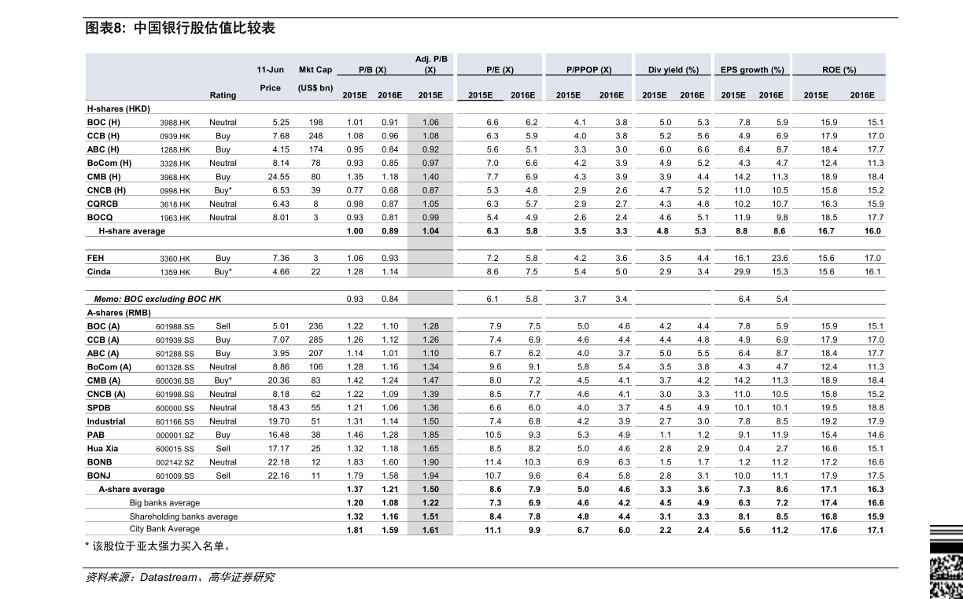Select the Adj. P/B cell showing 1.94

click(x=430, y=476)
